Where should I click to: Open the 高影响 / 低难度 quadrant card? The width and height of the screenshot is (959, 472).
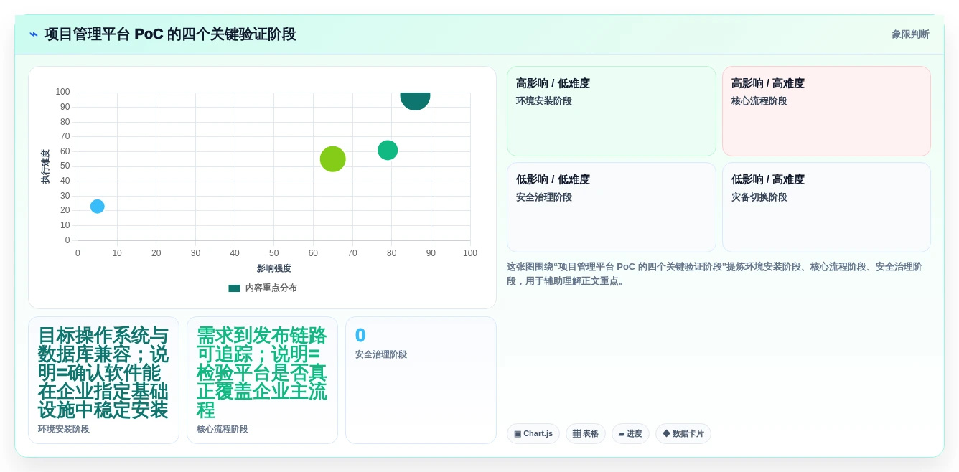click(x=612, y=111)
